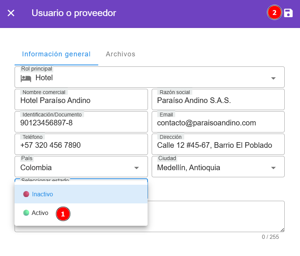300x256 pixels.
Task: Focus the Razón social text field
Action: click(218, 101)
